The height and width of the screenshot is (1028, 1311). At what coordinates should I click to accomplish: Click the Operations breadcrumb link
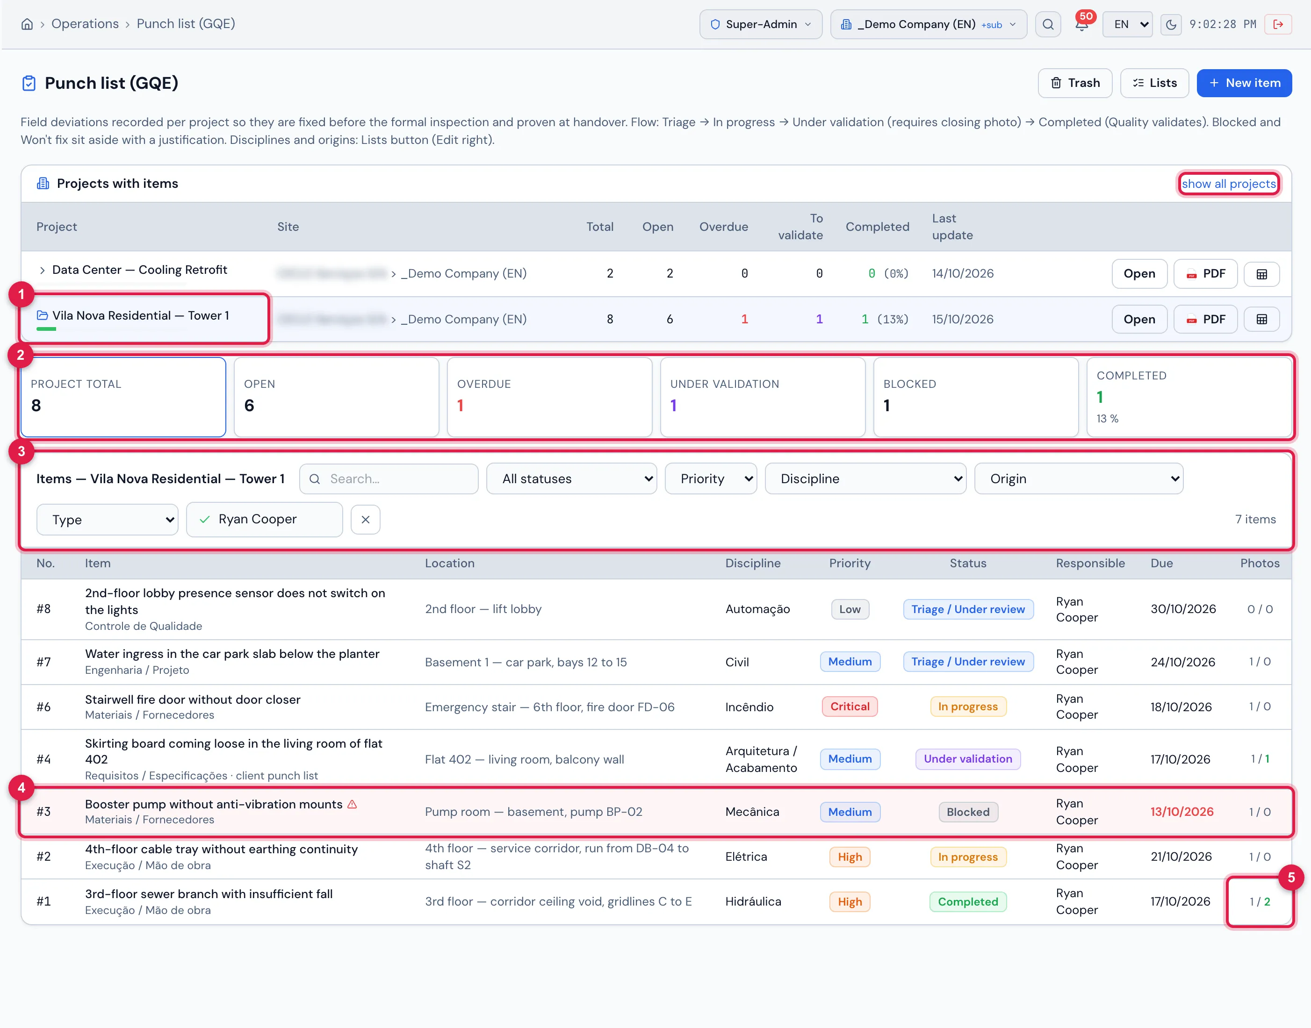[85, 23]
